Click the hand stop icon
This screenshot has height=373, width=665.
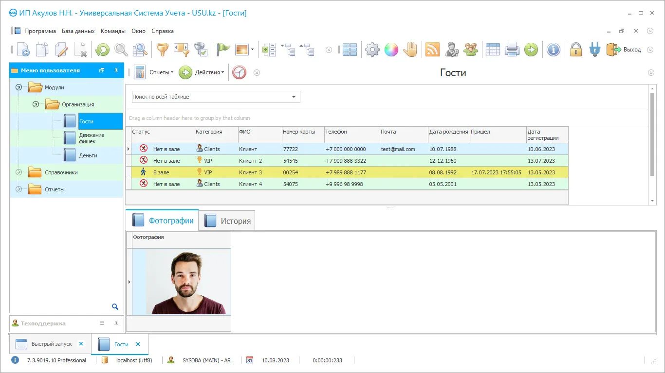tap(410, 50)
